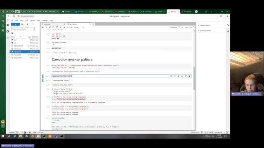Select the programmin... csv file entry
The width and height of the screenshot is (264, 148).
[25, 58]
